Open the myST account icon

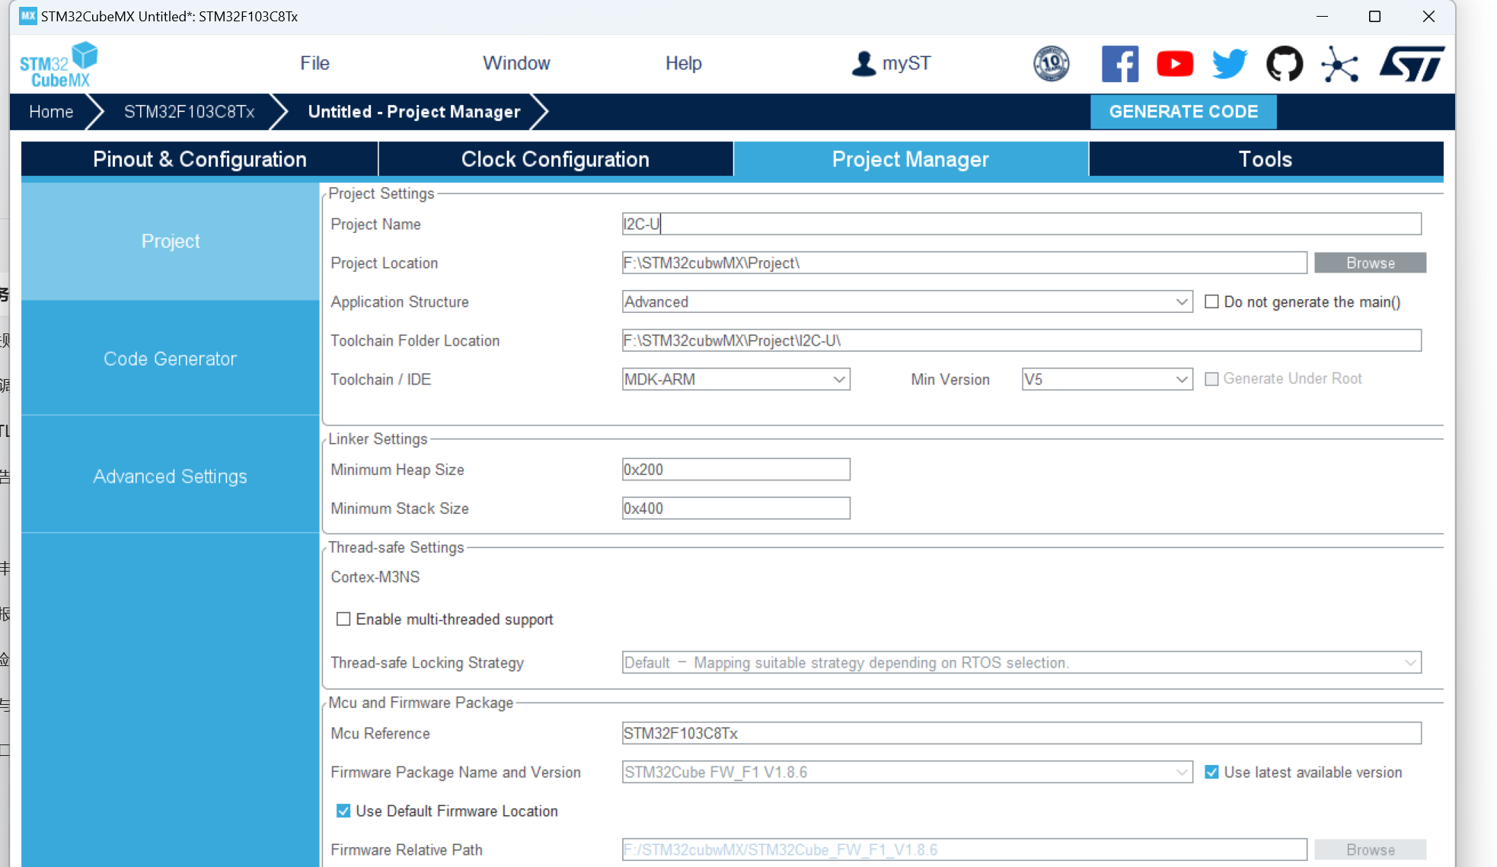click(863, 63)
